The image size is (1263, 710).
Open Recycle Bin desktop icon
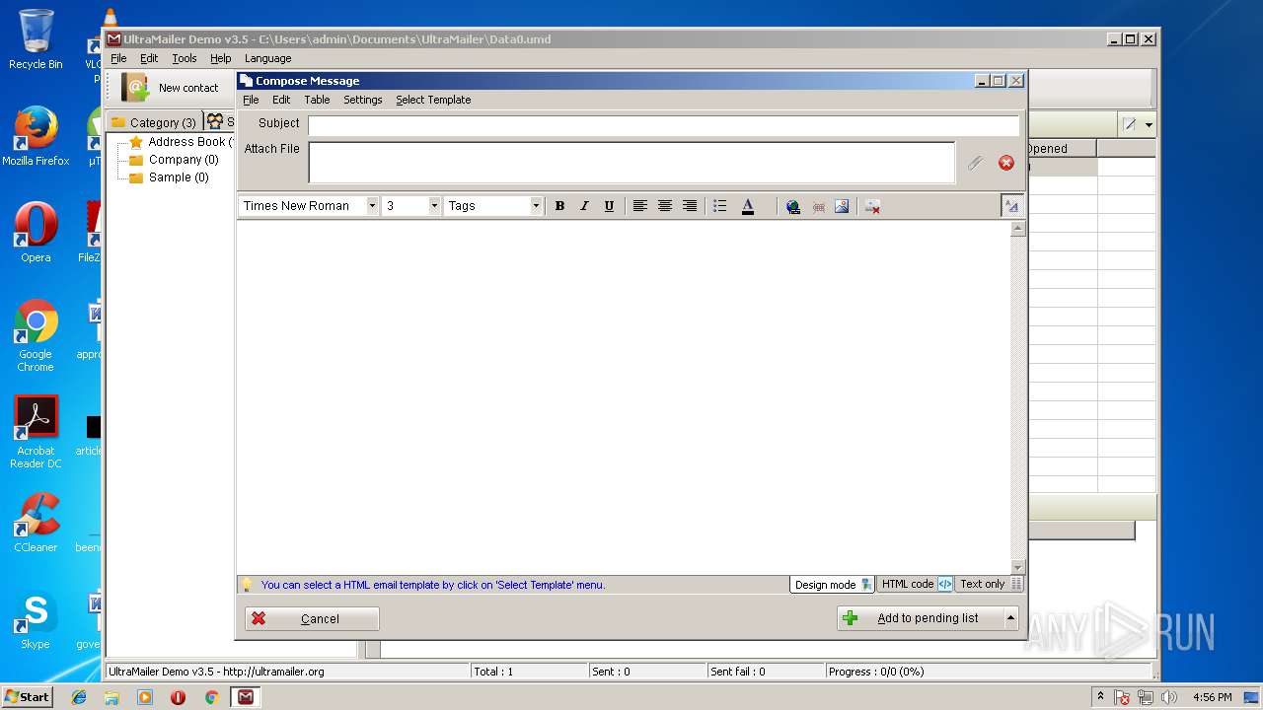36,39
